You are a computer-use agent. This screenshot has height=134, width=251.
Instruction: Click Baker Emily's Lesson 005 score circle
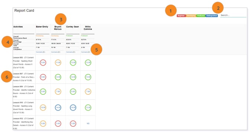43,63
